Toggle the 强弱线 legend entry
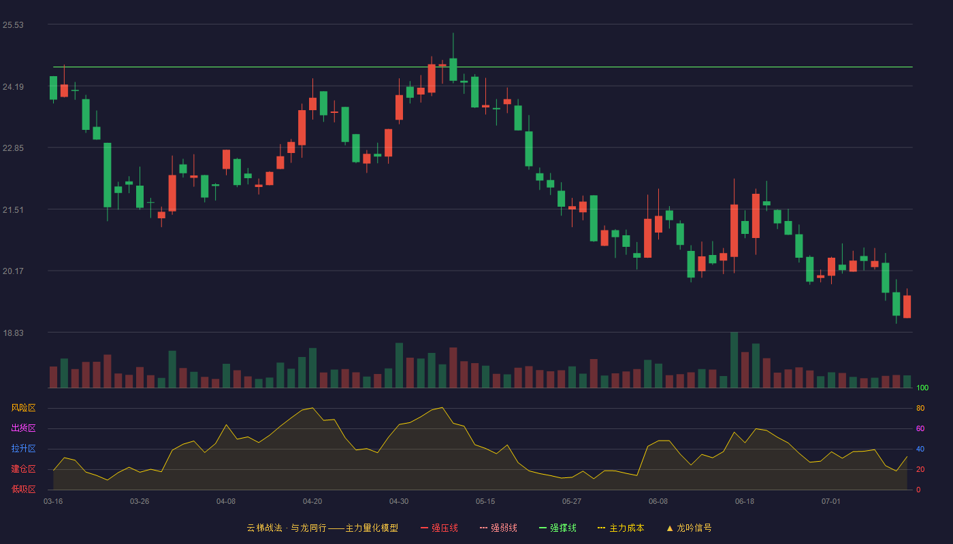Viewport: 953px width, 544px height. (x=498, y=528)
